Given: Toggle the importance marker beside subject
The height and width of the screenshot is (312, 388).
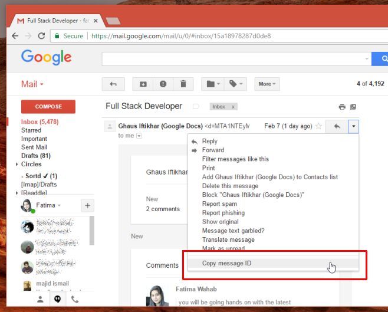Looking at the screenshot, I should 196,107.
